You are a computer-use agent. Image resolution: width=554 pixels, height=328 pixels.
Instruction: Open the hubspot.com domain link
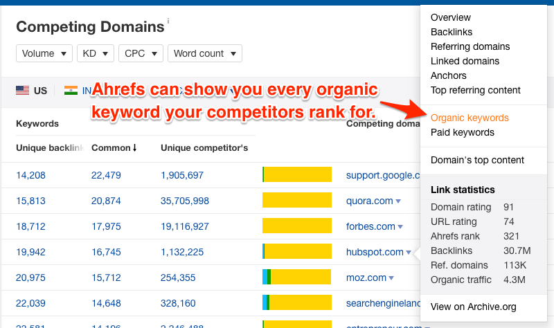(375, 252)
